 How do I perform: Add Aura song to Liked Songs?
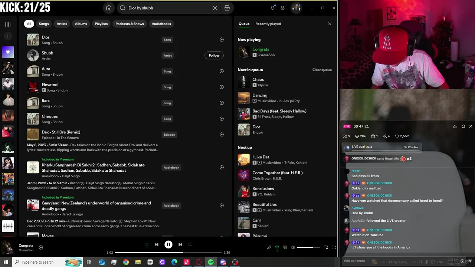pos(222,71)
